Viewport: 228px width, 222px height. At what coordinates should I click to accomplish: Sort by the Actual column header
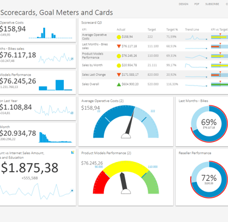121,30
